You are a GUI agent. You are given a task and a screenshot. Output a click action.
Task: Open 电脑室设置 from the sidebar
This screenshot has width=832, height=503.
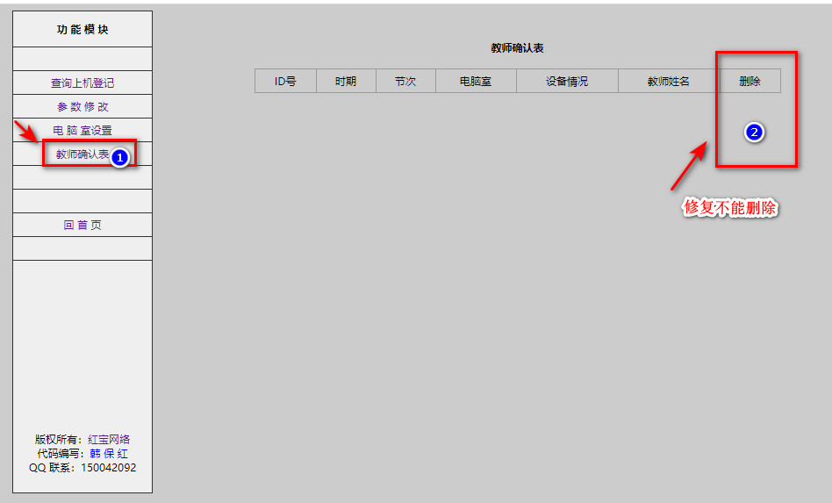tap(82, 131)
